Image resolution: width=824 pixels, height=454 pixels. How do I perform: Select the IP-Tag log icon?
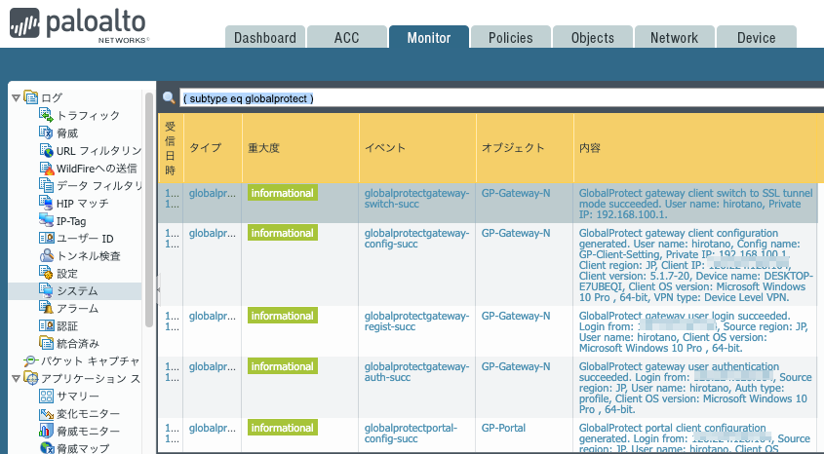click(x=46, y=220)
